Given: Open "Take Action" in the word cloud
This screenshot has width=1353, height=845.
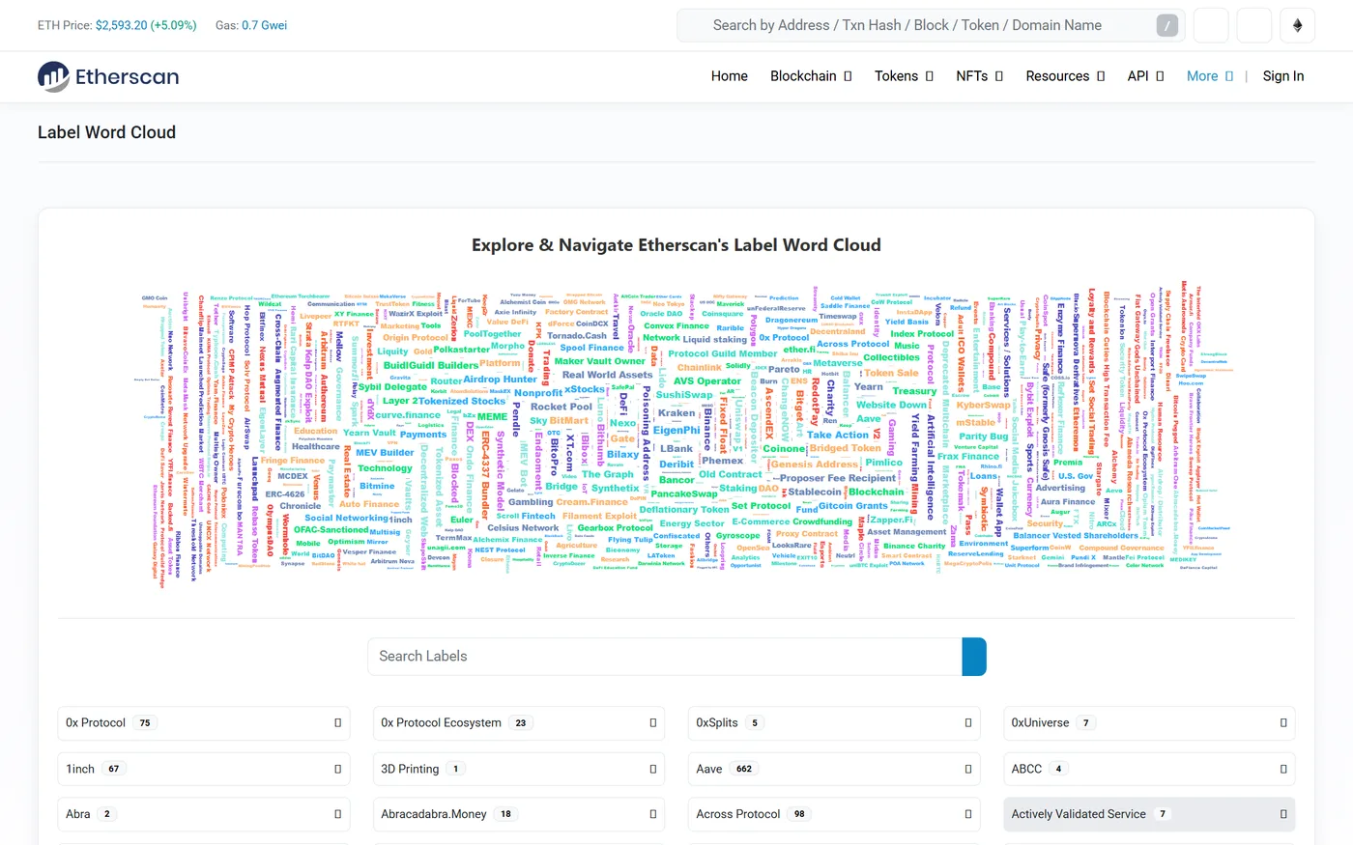Looking at the screenshot, I should pos(838,435).
